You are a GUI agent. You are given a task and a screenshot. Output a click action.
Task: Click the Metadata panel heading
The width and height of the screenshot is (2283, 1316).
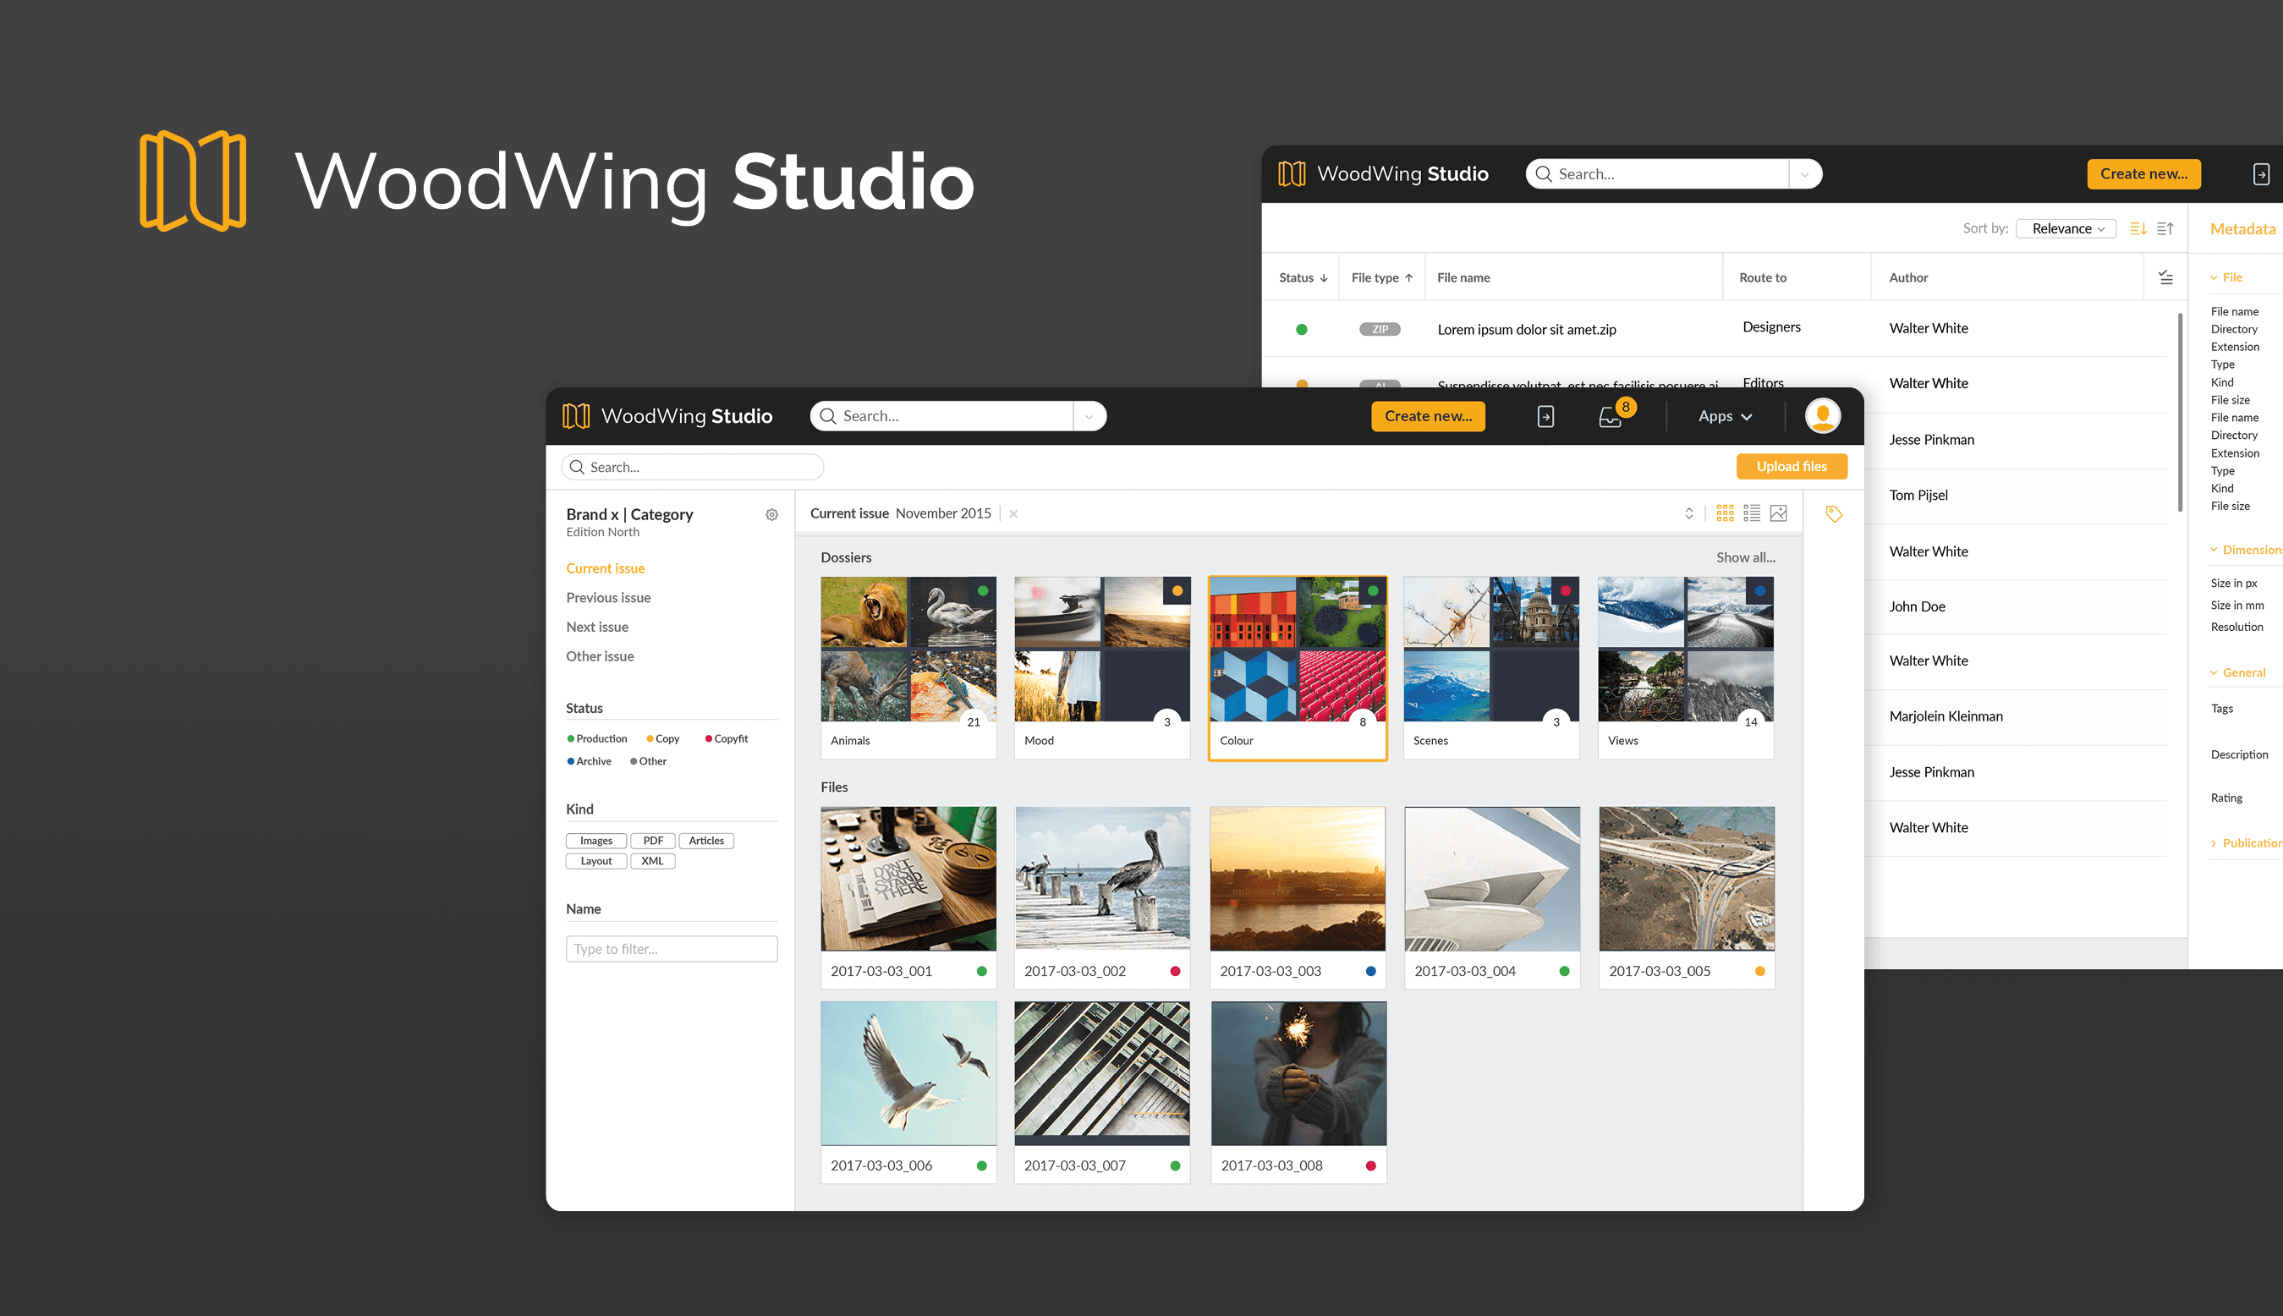coord(2242,228)
